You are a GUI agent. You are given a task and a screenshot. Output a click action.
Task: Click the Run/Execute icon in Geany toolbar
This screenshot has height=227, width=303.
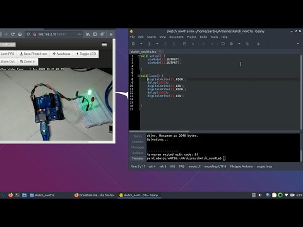click(x=247, y=44)
